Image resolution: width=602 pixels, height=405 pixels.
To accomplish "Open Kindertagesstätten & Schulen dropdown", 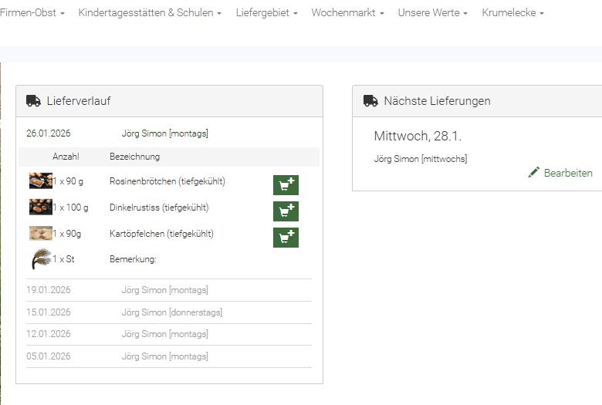I will [150, 13].
